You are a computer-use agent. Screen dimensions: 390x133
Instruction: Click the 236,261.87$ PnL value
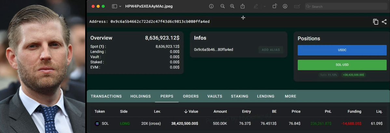321,123
